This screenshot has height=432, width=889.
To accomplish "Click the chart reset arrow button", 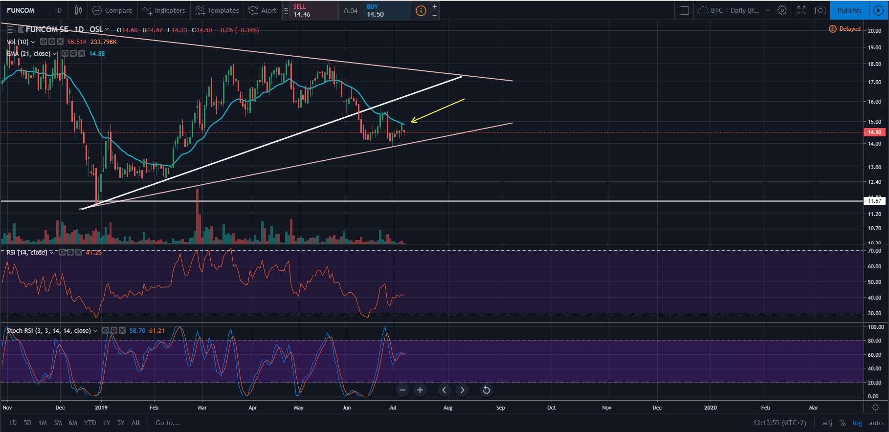I will (486, 390).
